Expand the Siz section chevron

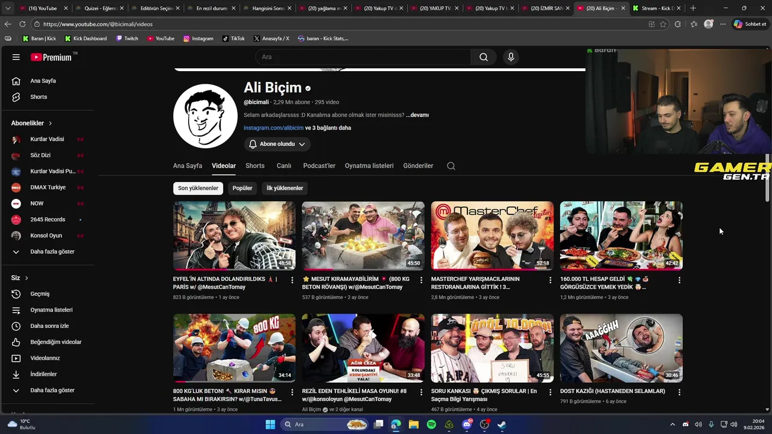tap(27, 278)
